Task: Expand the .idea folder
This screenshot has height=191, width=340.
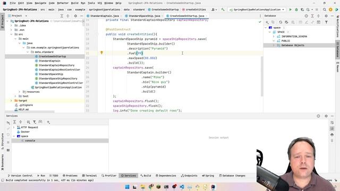Action: [x=11, y=25]
